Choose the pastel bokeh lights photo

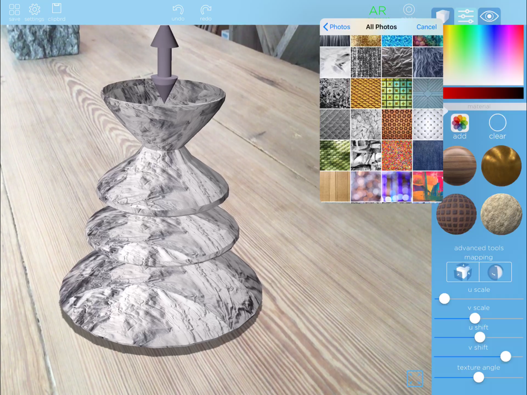coord(366,186)
